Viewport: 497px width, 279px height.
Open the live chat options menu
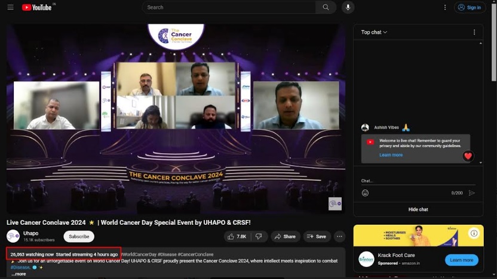474,32
